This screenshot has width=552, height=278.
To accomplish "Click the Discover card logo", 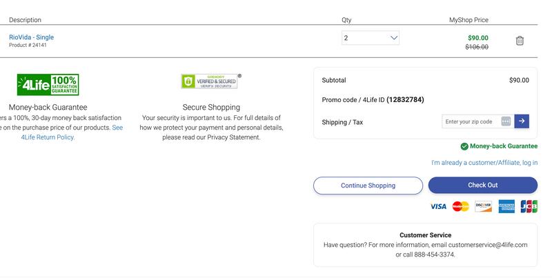I will (x=484, y=206).
